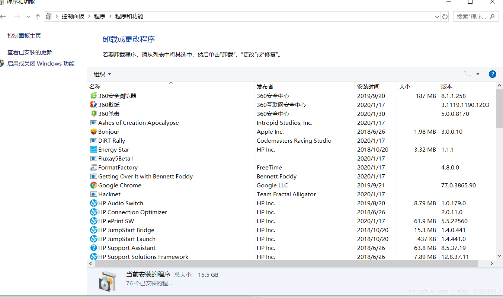Open the recent locations dropdown arrow

pyautogui.click(x=28, y=17)
